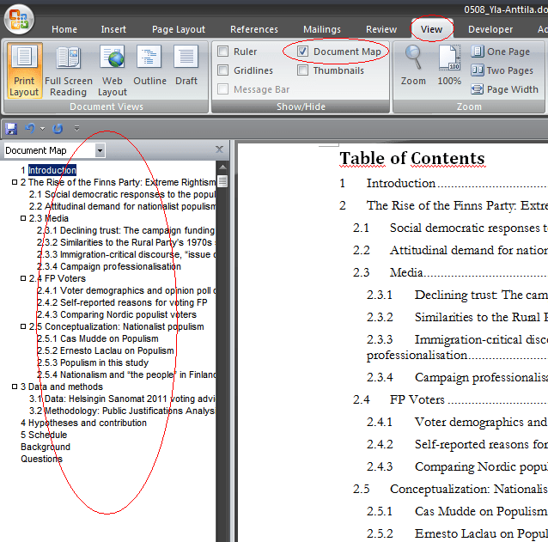Screen dimensions: 548x542
Task: Go to 2.5.3 Populism in this study
Action: pos(93,362)
